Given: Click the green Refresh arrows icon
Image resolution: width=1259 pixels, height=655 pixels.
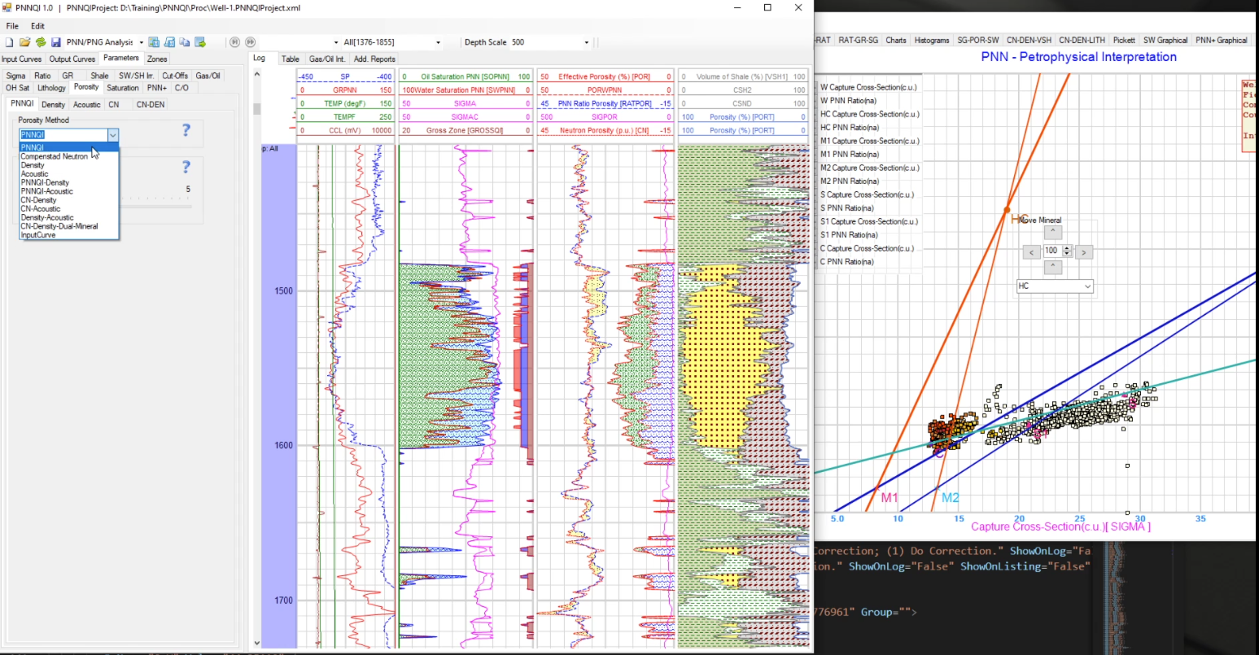Looking at the screenshot, I should click(x=41, y=42).
